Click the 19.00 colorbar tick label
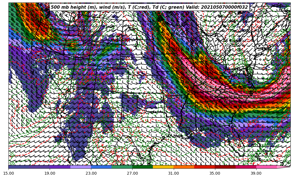This screenshot has width=293, height=178. (50, 173)
